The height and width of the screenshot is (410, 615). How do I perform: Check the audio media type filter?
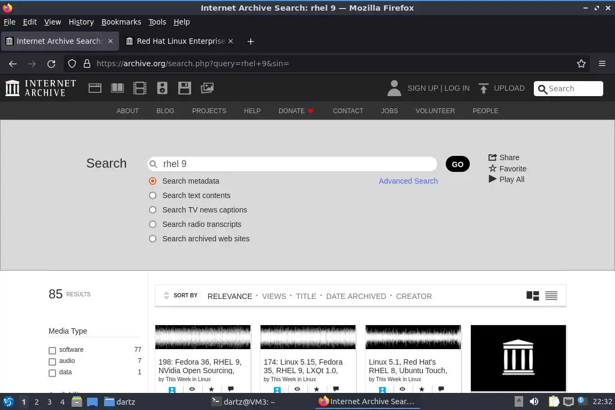pos(52,361)
